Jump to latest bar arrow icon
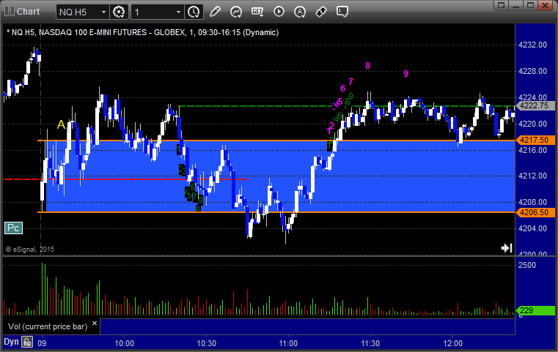This screenshot has width=558, height=352. (x=506, y=248)
